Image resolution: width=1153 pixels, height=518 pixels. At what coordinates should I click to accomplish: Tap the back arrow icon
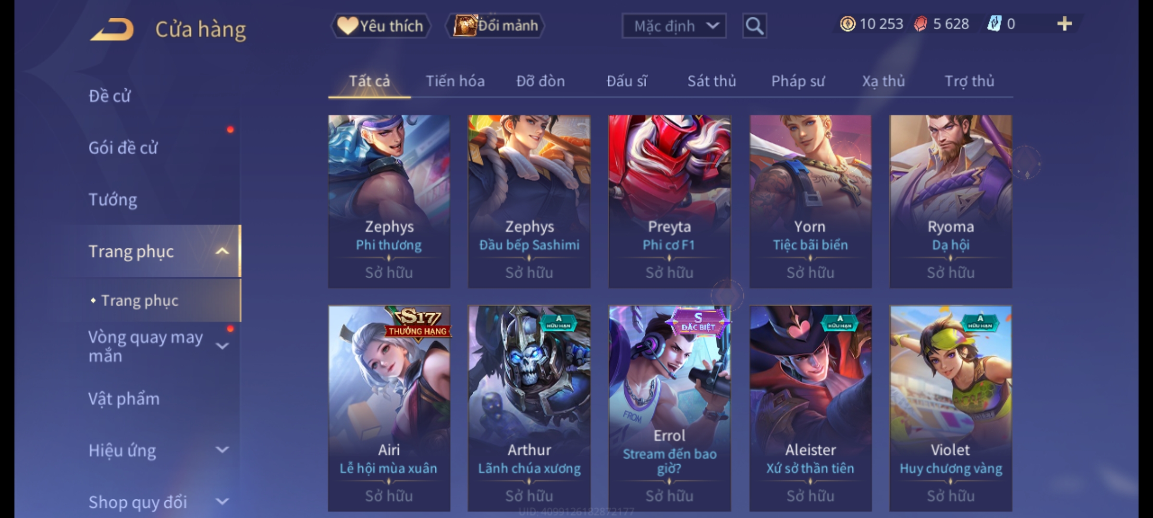point(111,29)
